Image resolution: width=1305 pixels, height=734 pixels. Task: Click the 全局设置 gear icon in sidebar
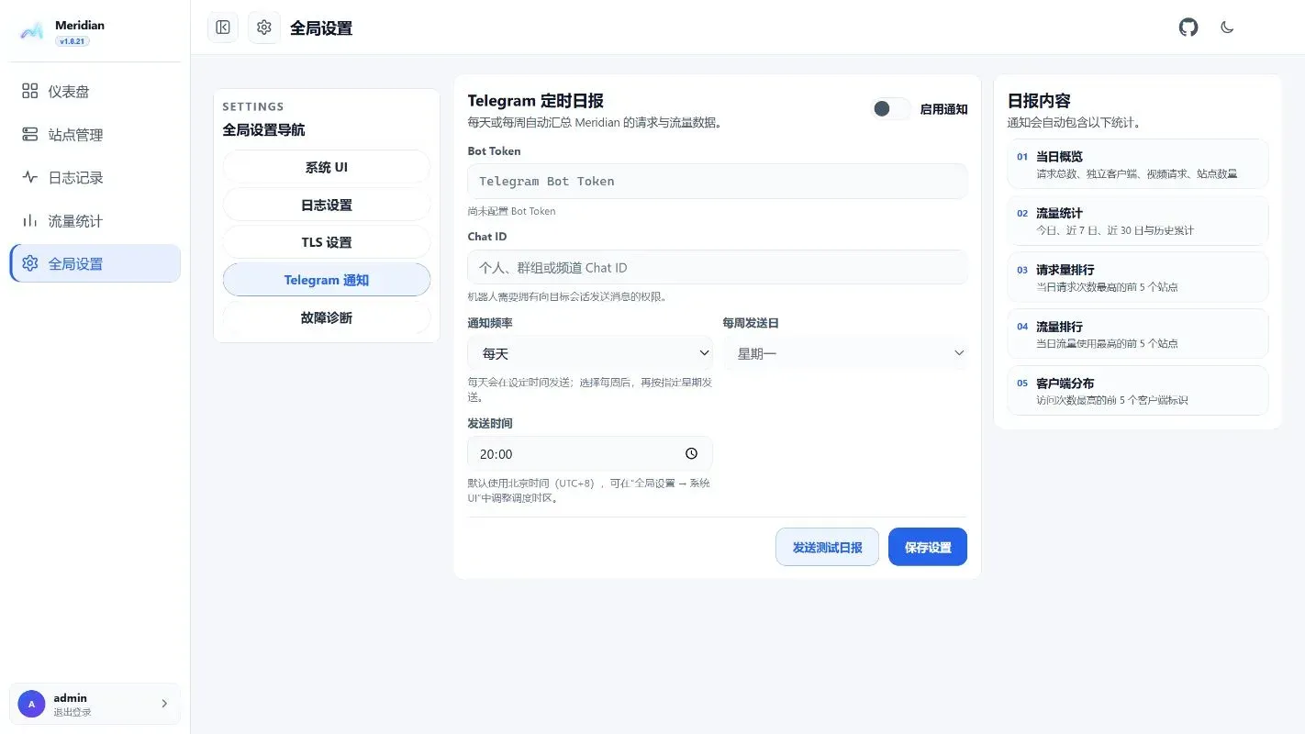(30, 264)
